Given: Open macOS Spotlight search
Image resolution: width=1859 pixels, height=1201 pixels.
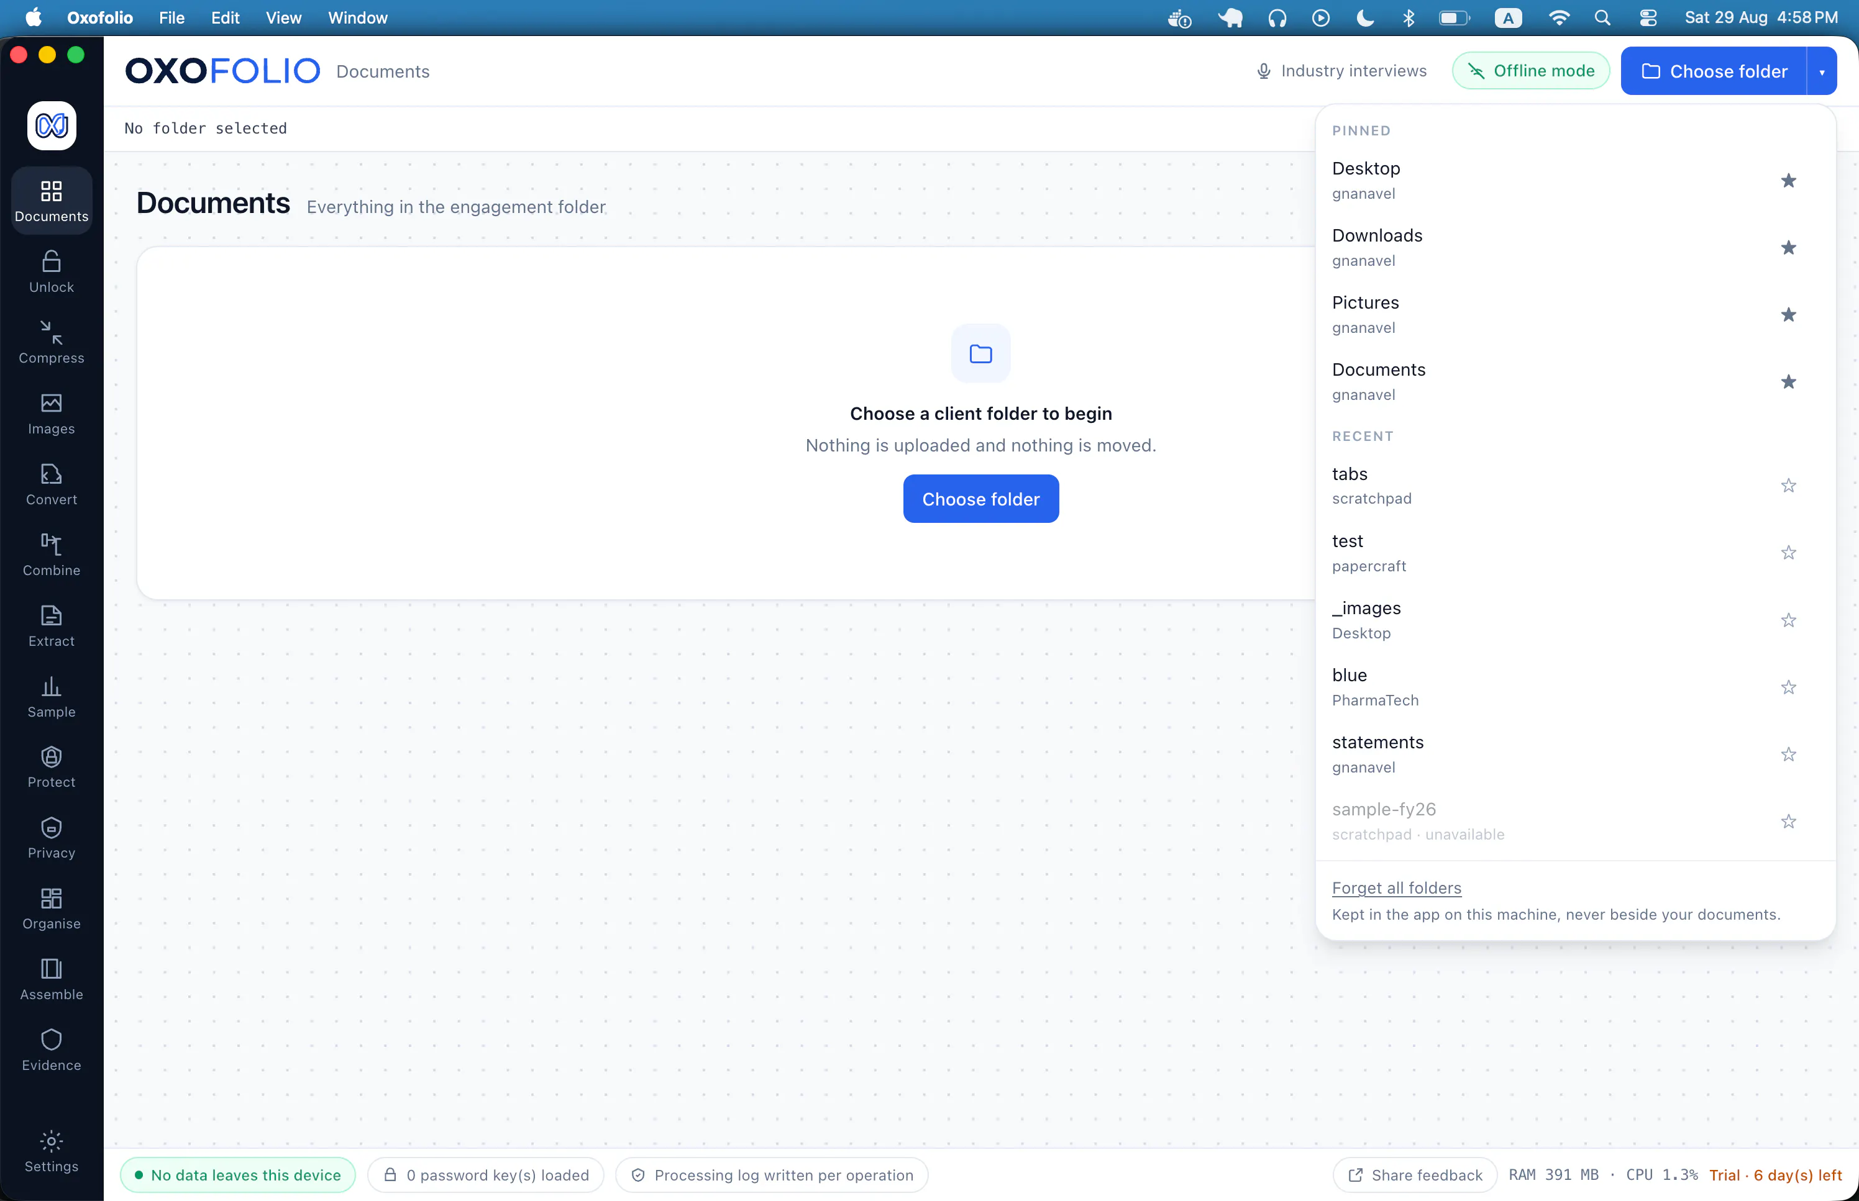Looking at the screenshot, I should click(x=1602, y=18).
